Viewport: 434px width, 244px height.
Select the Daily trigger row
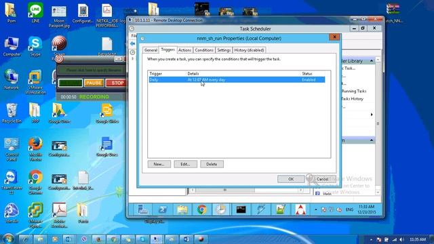(x=237, y=80)
